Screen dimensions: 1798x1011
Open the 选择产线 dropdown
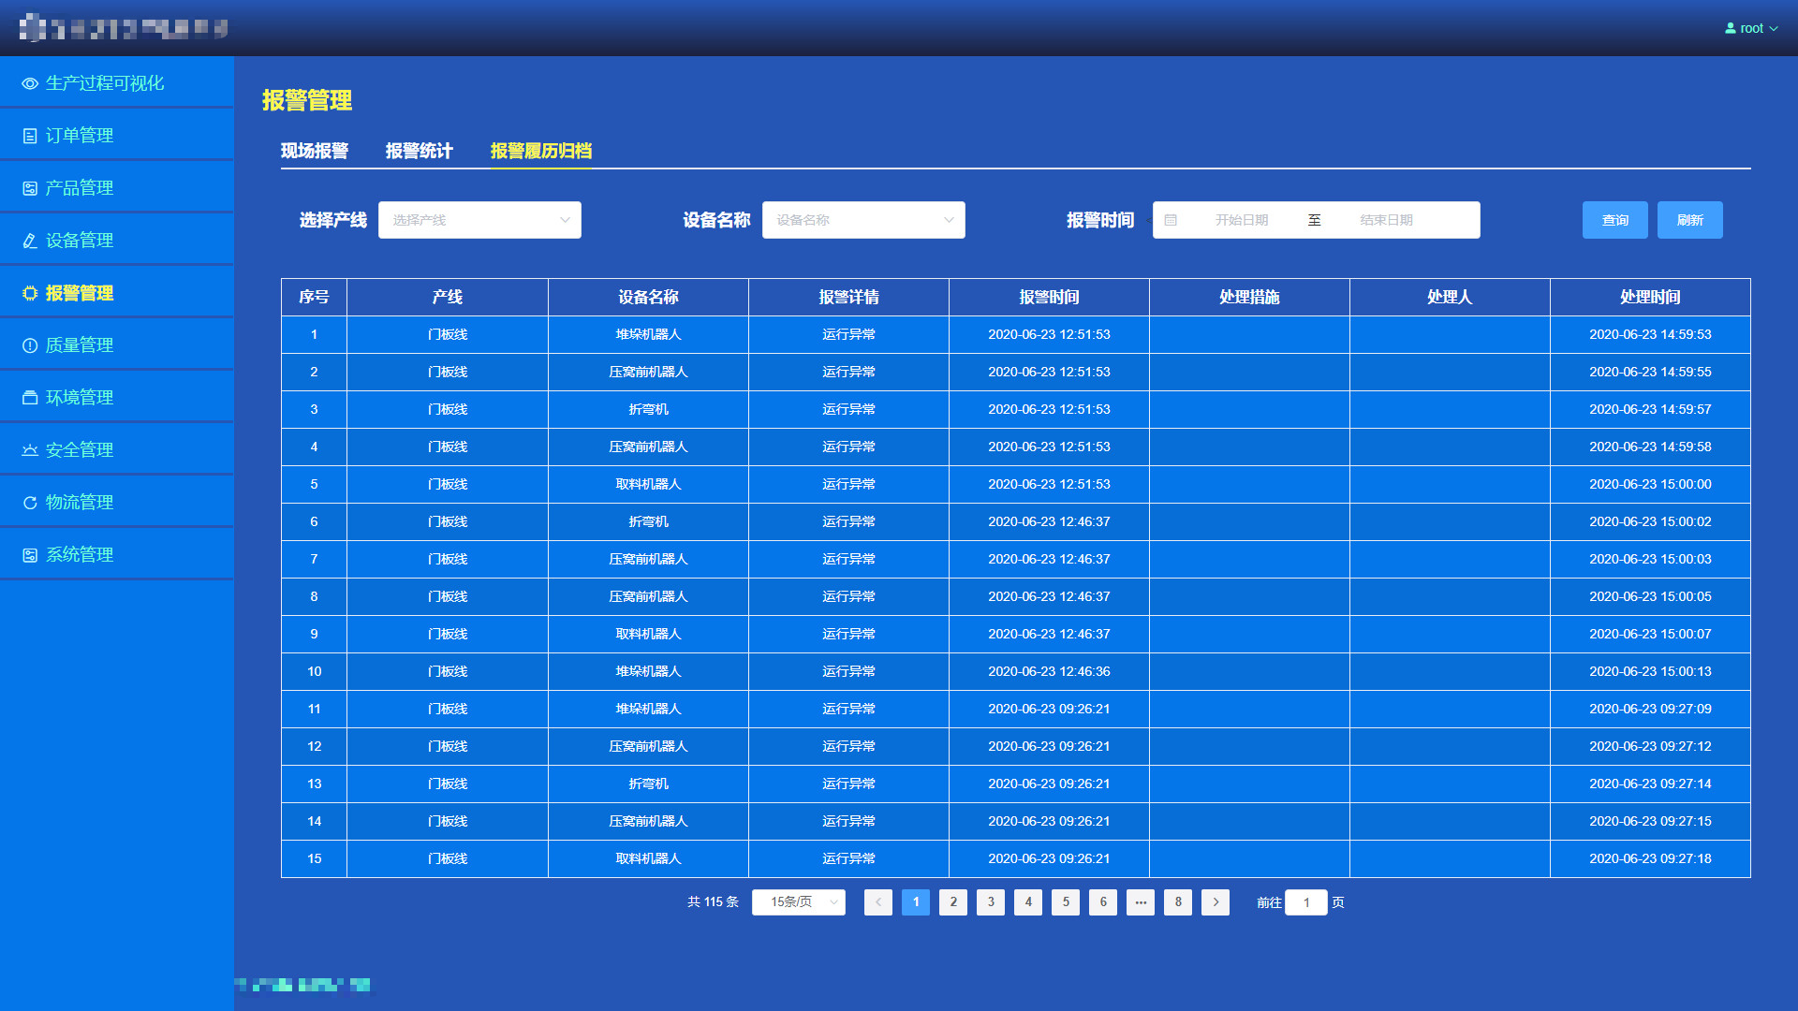point(479,220)
